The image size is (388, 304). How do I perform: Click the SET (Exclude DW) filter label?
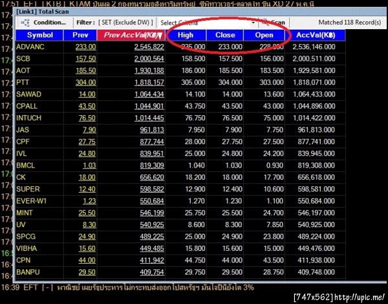click(125, 23)
